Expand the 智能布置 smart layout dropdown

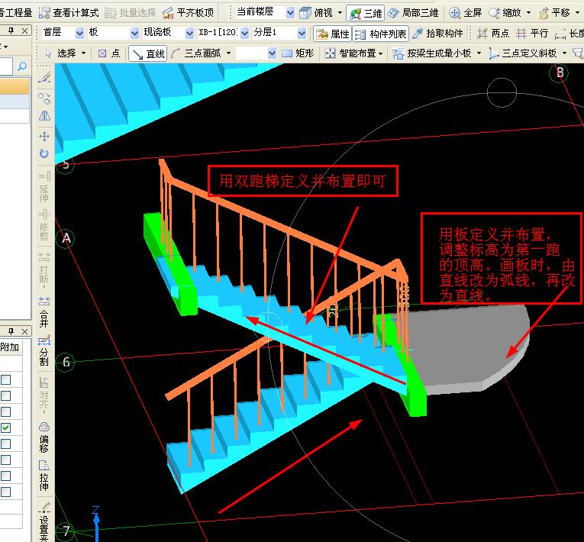380,53
